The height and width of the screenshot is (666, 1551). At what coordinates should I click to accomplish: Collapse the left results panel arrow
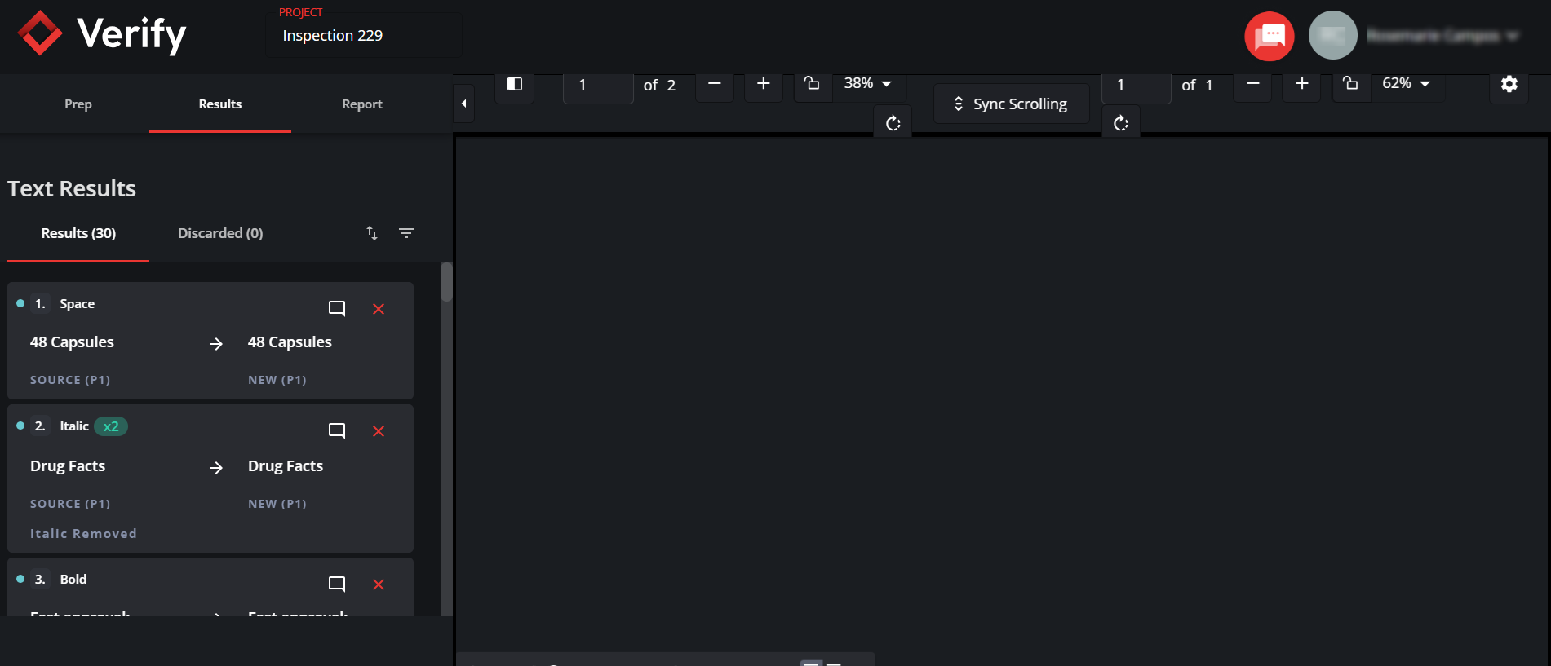[x=463, y=104]
